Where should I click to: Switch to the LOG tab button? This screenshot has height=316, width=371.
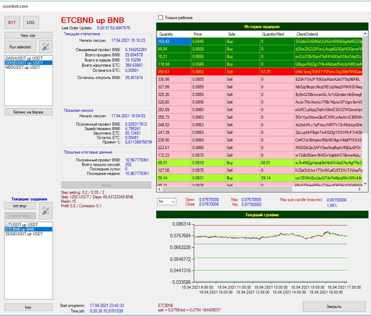click(x=31, y=22)
